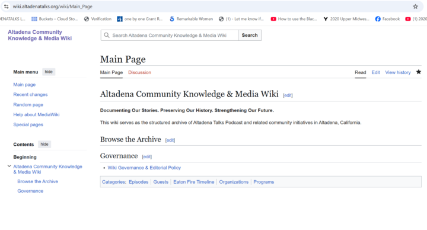
Task: Open the Episodes category
Action: click(139, 182)
